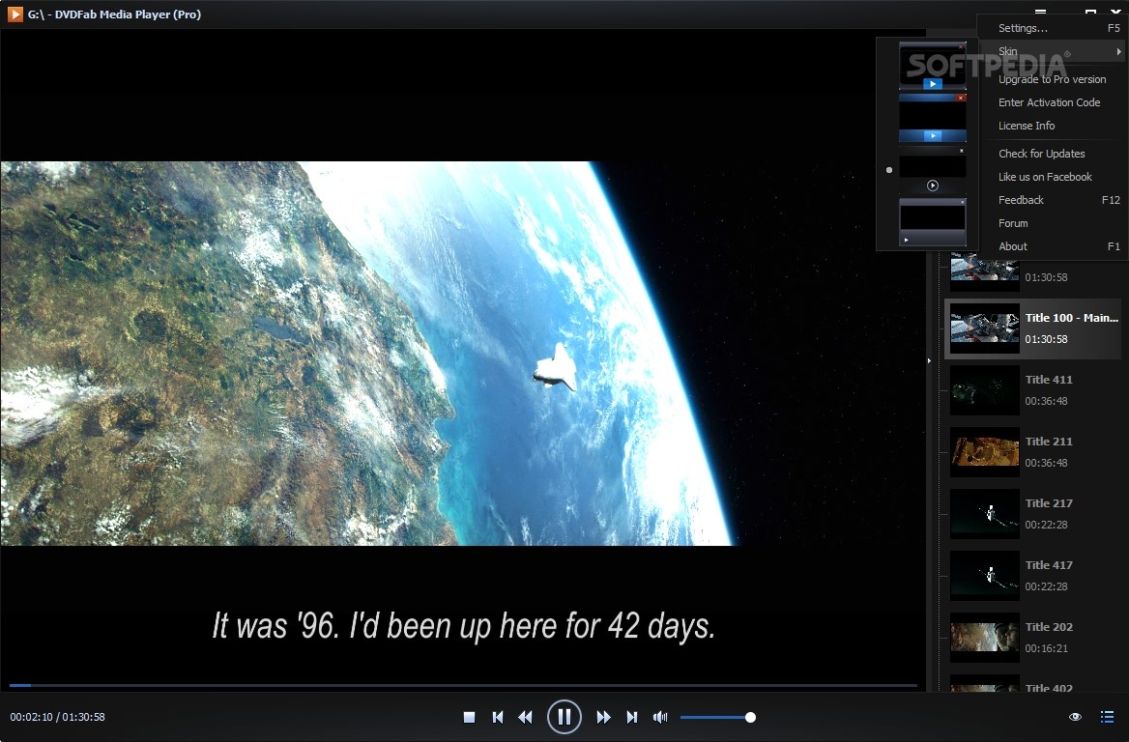Select the currently active third skin
This screenshot has width=1129, height=742.
(933, 171)
